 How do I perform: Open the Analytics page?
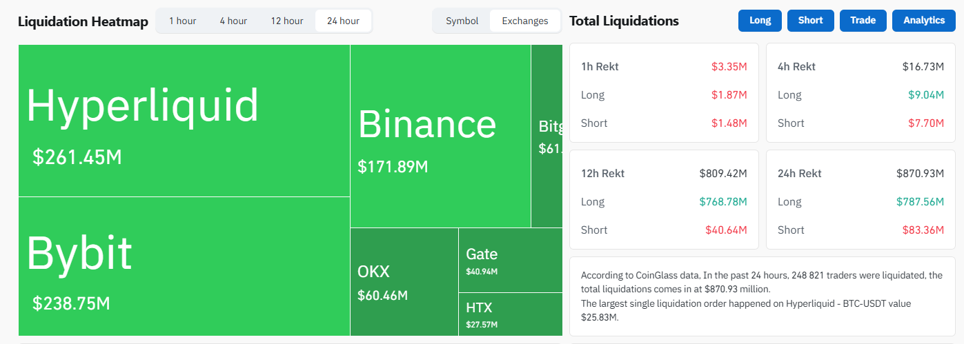point(924,21)
